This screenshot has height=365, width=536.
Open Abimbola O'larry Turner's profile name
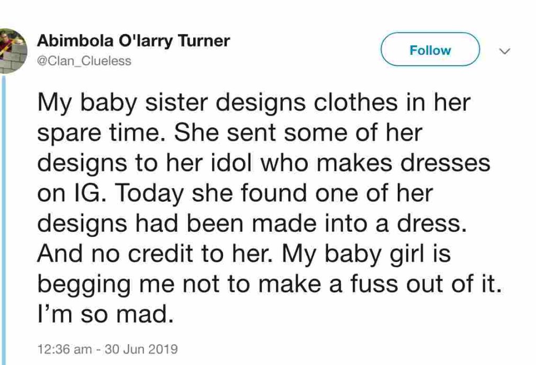tap(133, 41)
